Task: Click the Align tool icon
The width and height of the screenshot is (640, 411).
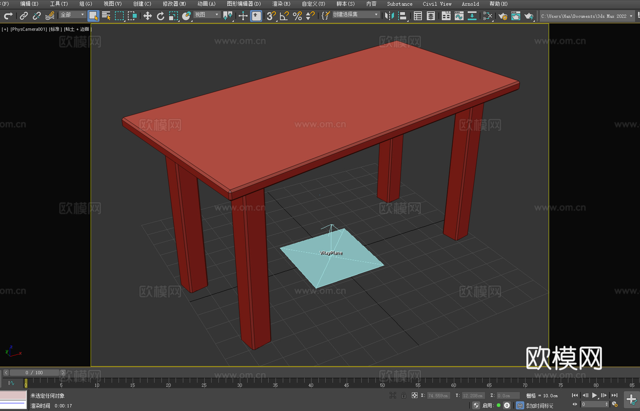Action: coord(403,16)
